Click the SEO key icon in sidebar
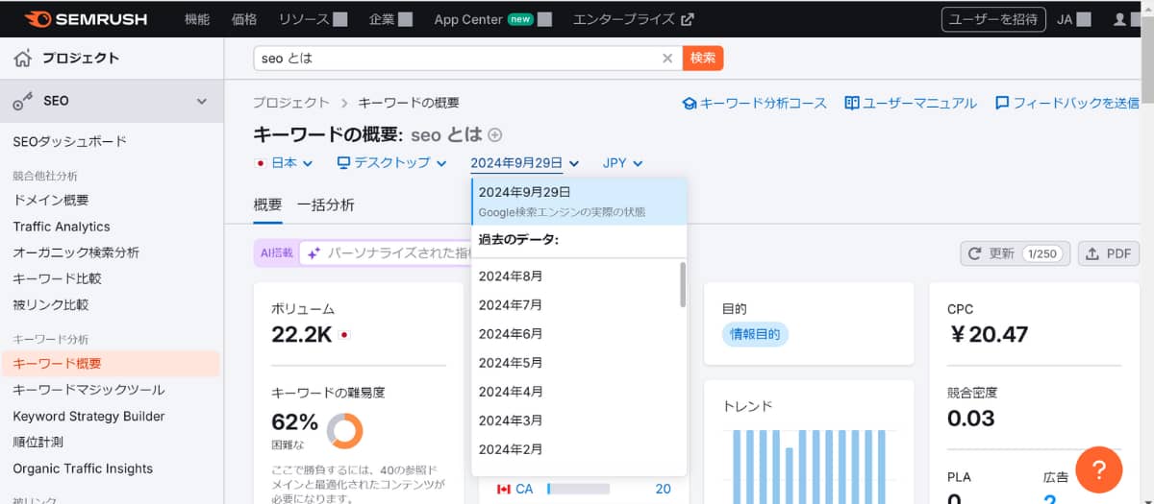The image size is (1154, 504). point(23,101)
